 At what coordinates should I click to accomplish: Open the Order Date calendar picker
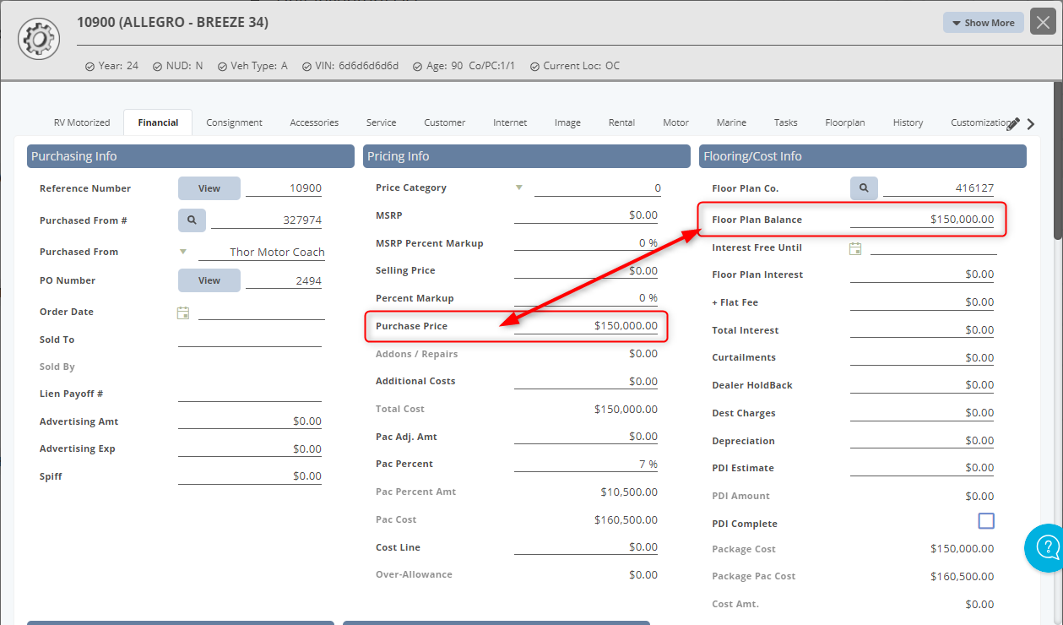point(182,312)
